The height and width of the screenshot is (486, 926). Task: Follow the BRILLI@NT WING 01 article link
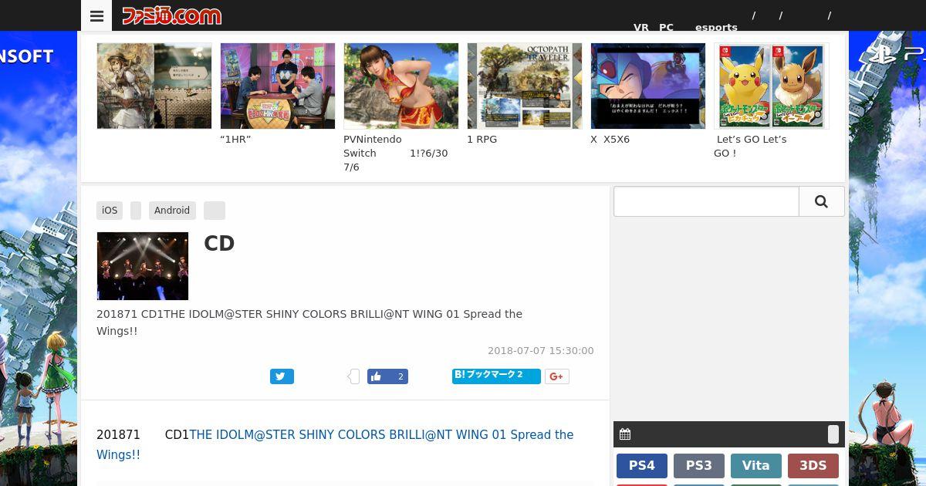(335, 444)
